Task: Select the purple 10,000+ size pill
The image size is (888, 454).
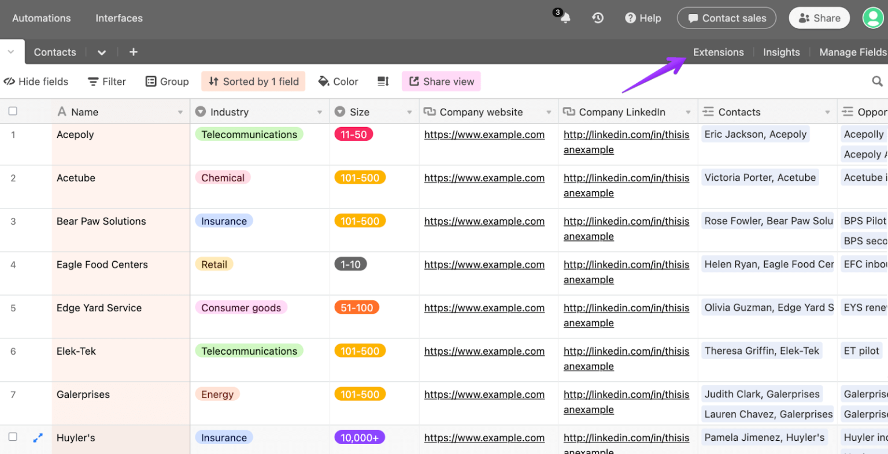Action: coord(359,438)
